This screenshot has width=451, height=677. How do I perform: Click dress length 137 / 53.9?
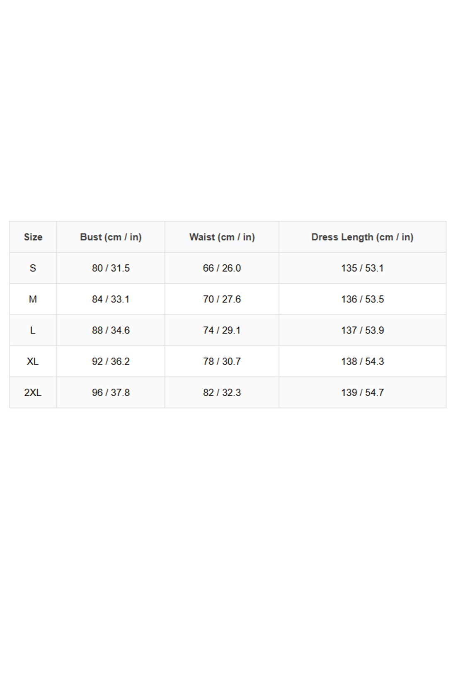point(362,330)
